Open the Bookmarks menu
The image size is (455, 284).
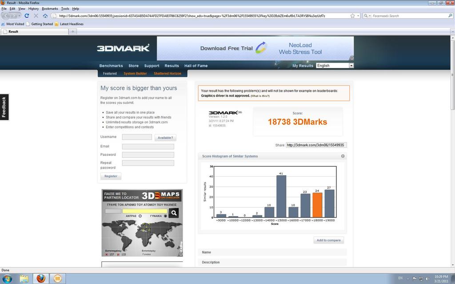(50, 9)
